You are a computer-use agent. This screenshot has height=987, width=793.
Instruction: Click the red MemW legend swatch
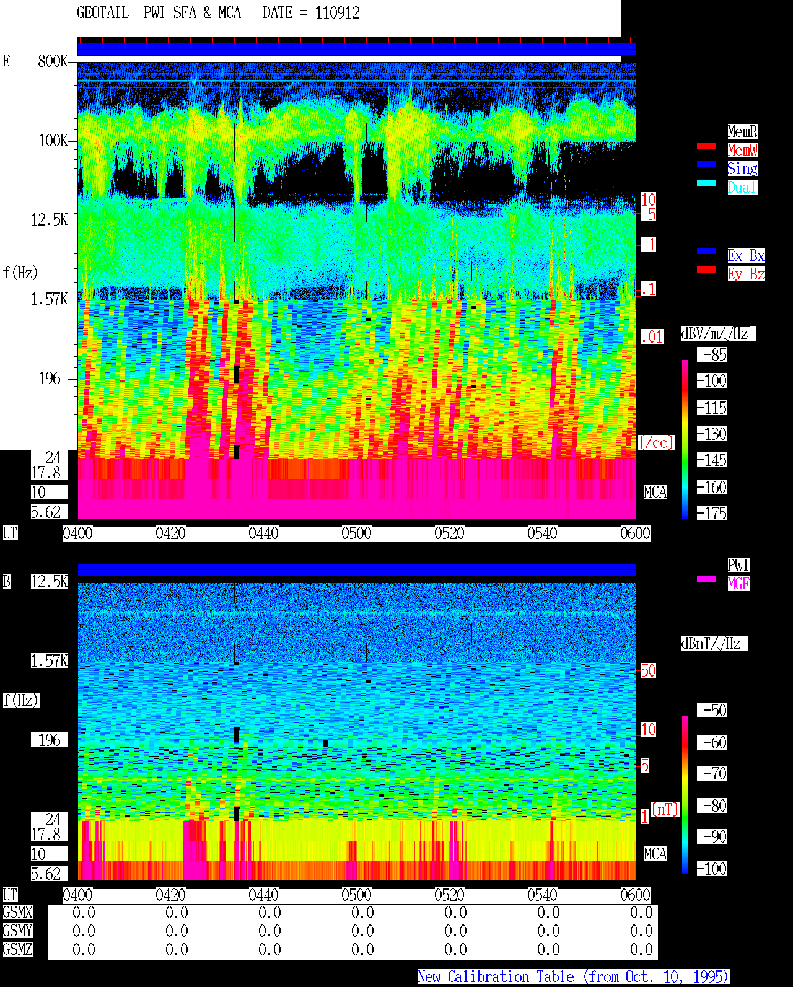tap(706, 146)
